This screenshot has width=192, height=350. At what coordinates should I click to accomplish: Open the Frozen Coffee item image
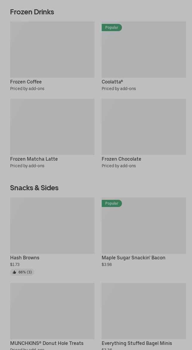point(52,50)
